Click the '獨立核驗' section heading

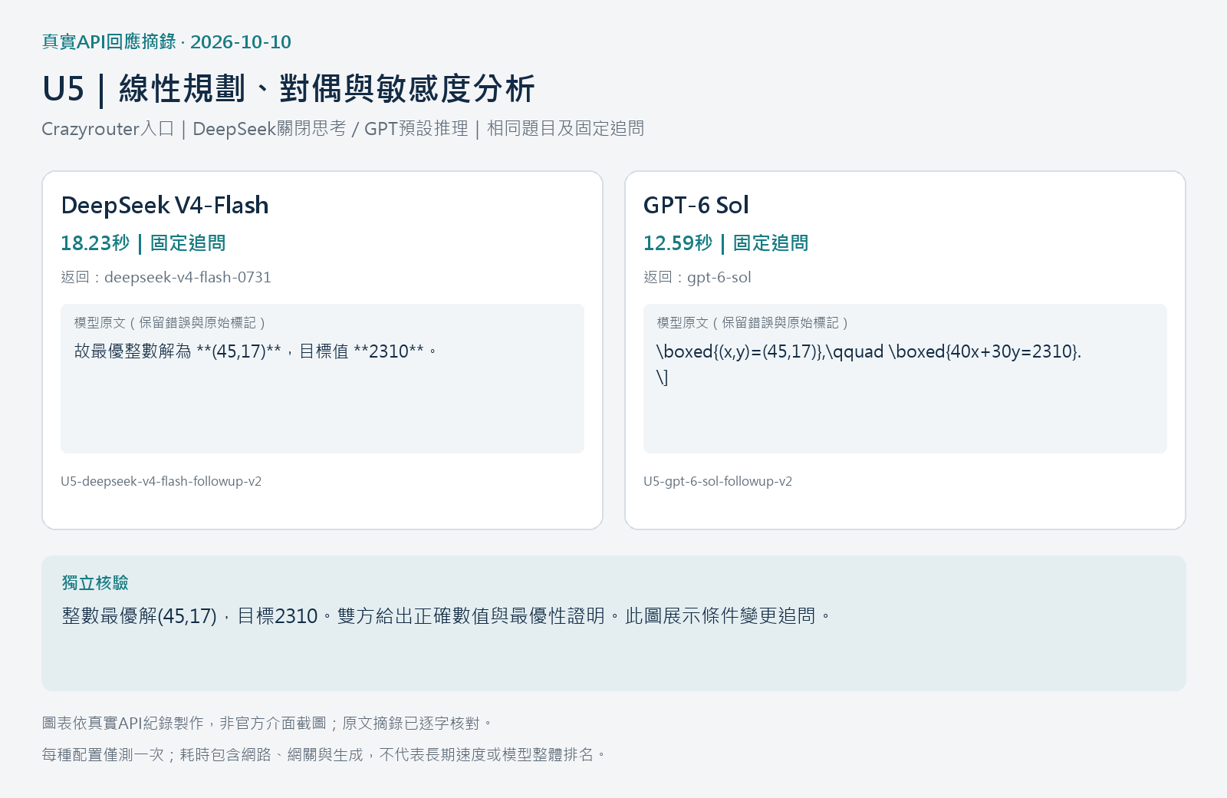pos(95,583)
